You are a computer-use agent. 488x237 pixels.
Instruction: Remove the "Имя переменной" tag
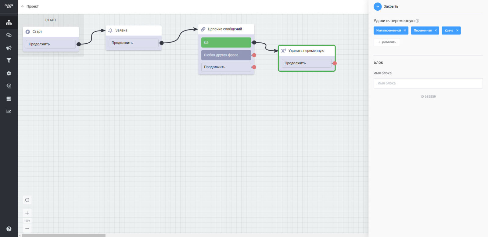tap(405, 31)
